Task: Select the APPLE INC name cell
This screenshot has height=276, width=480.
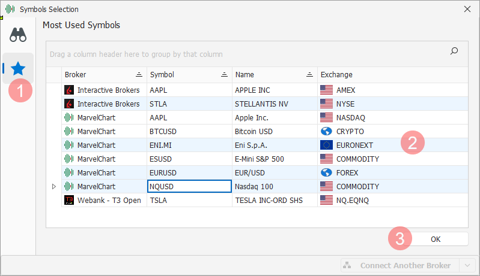Action: point(275,90)
